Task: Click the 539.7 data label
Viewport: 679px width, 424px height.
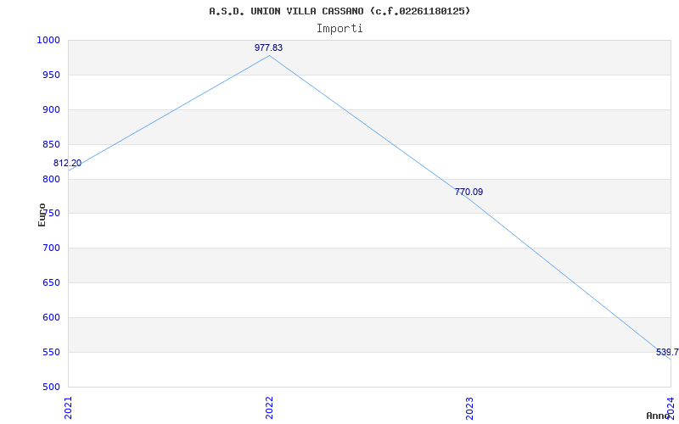Action: 667,352
